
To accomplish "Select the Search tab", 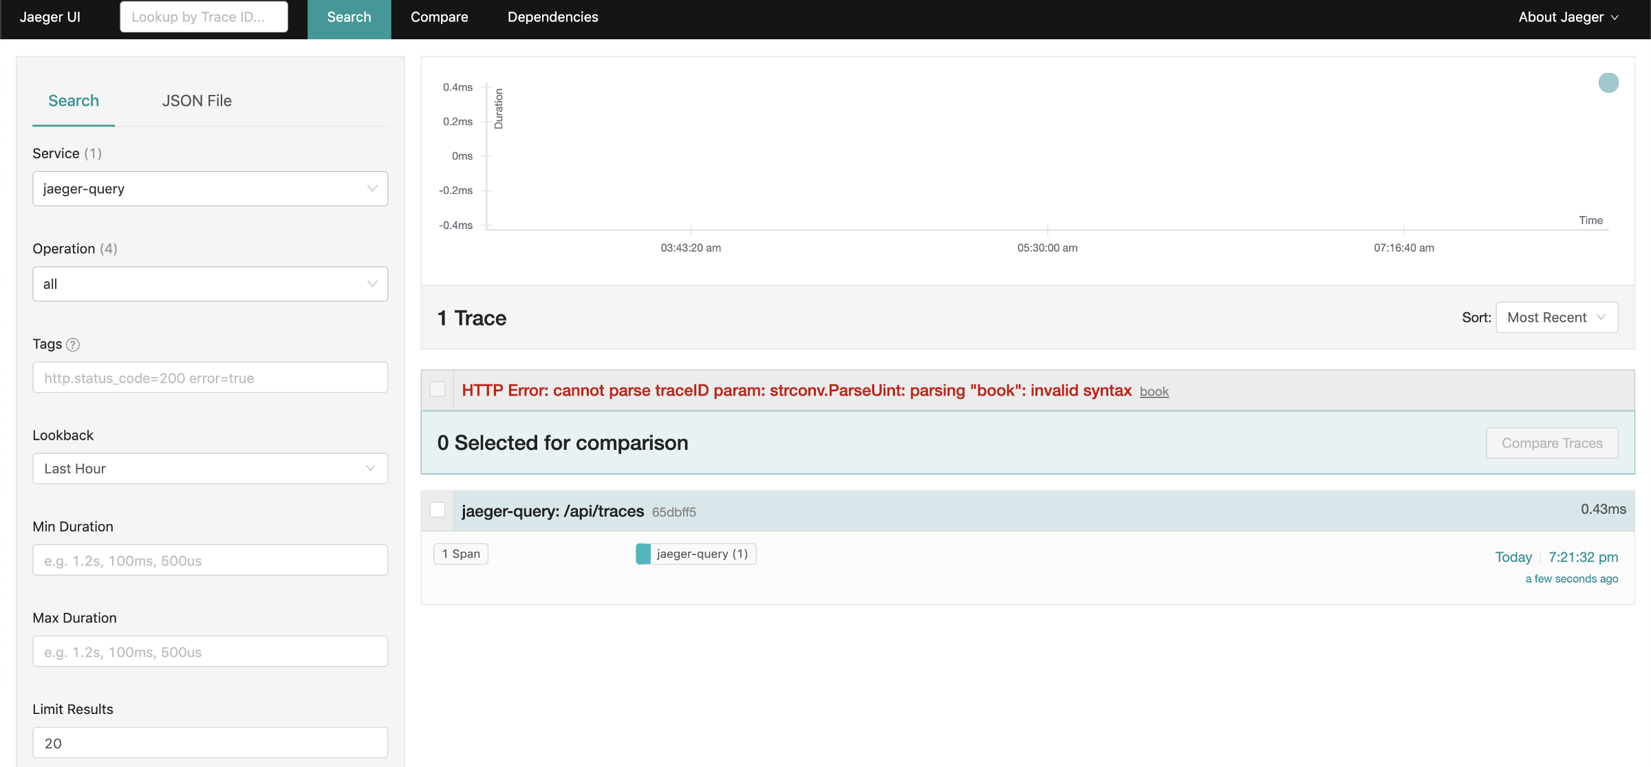I will pos(74,99).
